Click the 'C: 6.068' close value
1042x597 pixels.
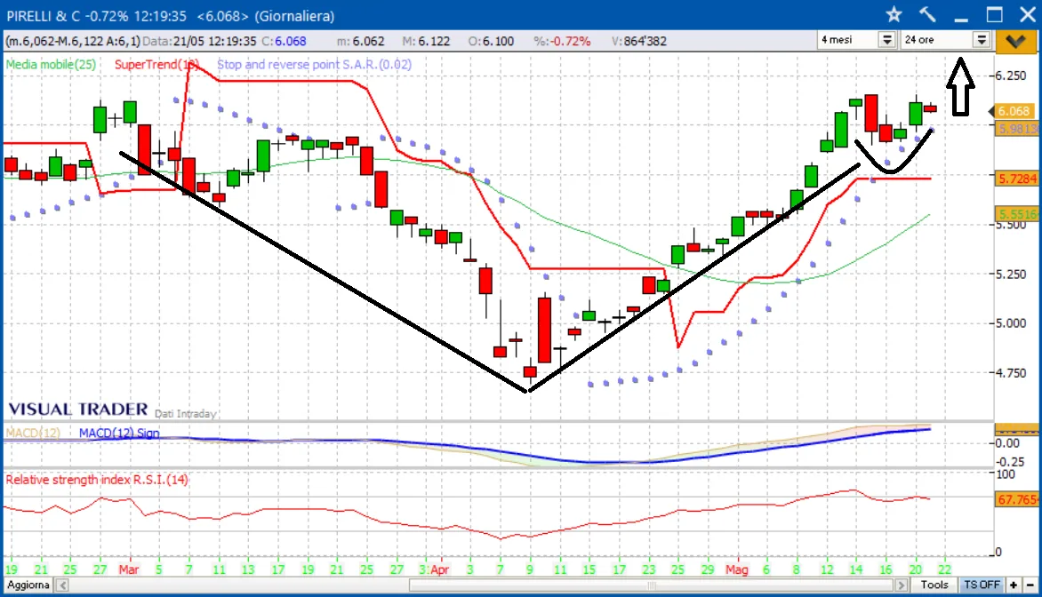[284, 41]
